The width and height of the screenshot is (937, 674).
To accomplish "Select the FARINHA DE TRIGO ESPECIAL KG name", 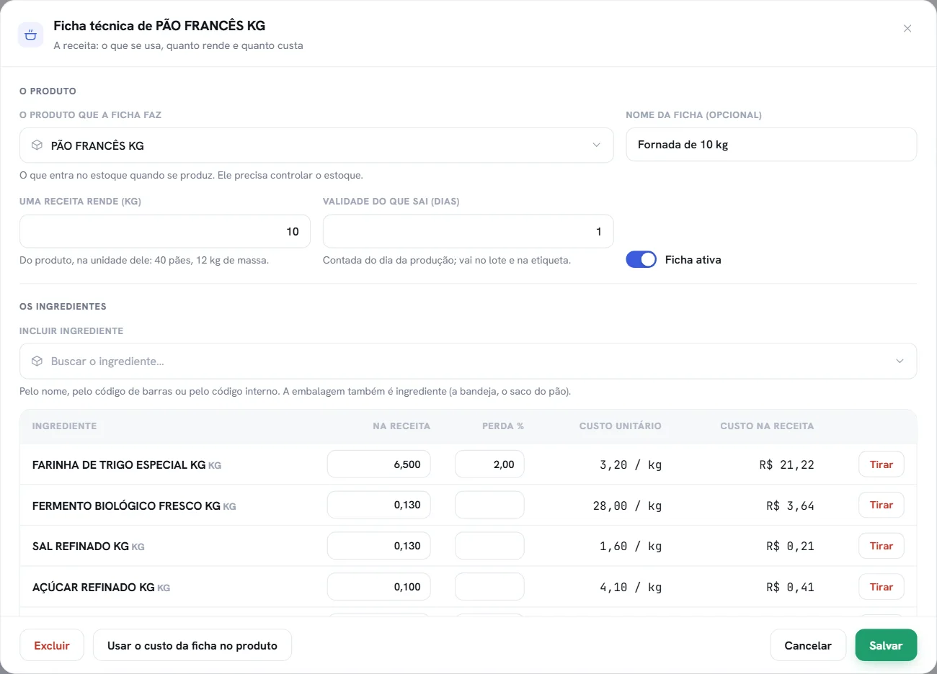I will point(119,465).
